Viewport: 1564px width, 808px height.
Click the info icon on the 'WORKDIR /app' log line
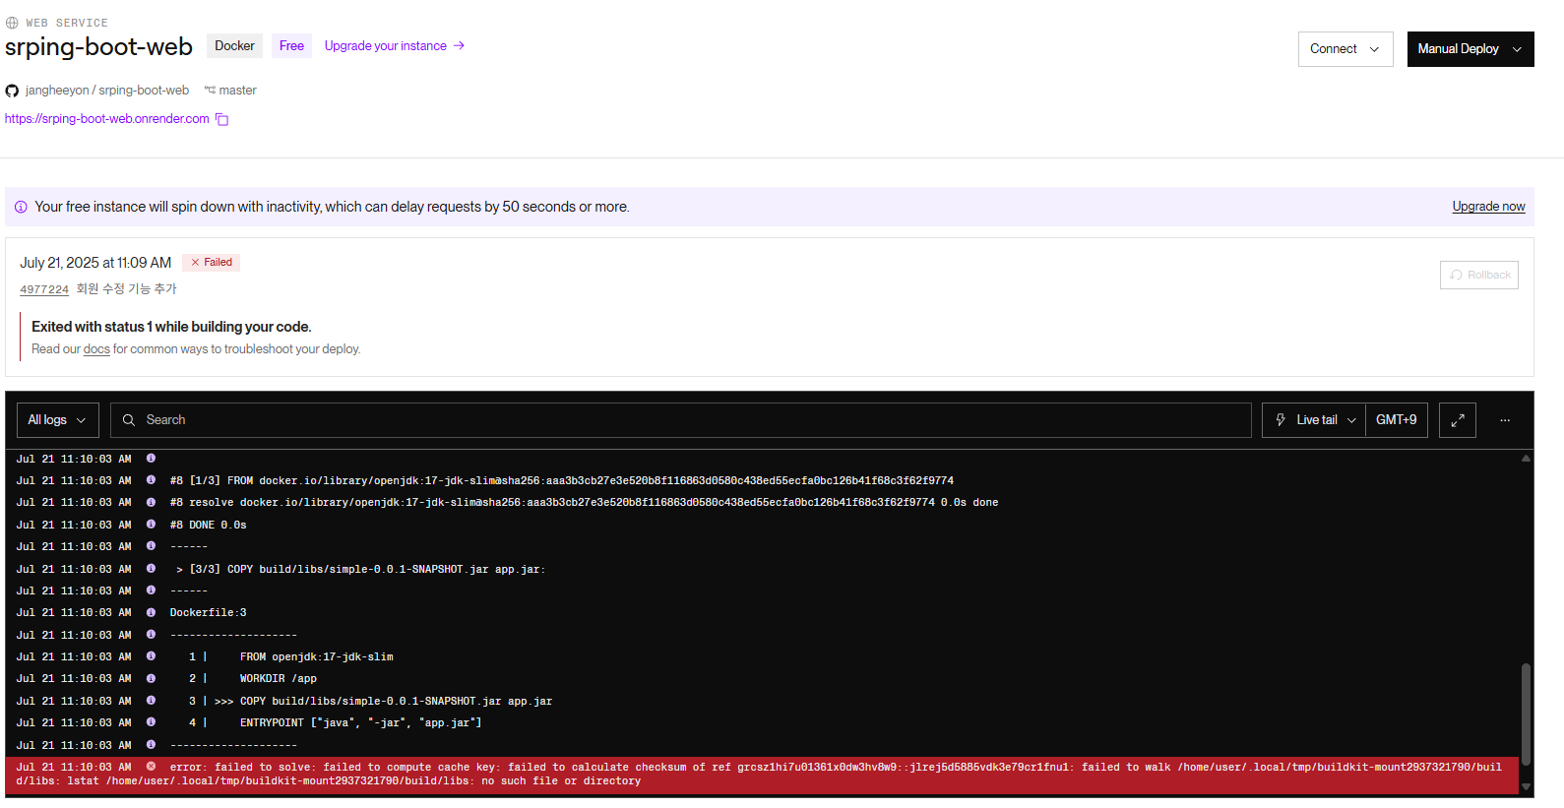click(x=151, y=678)
